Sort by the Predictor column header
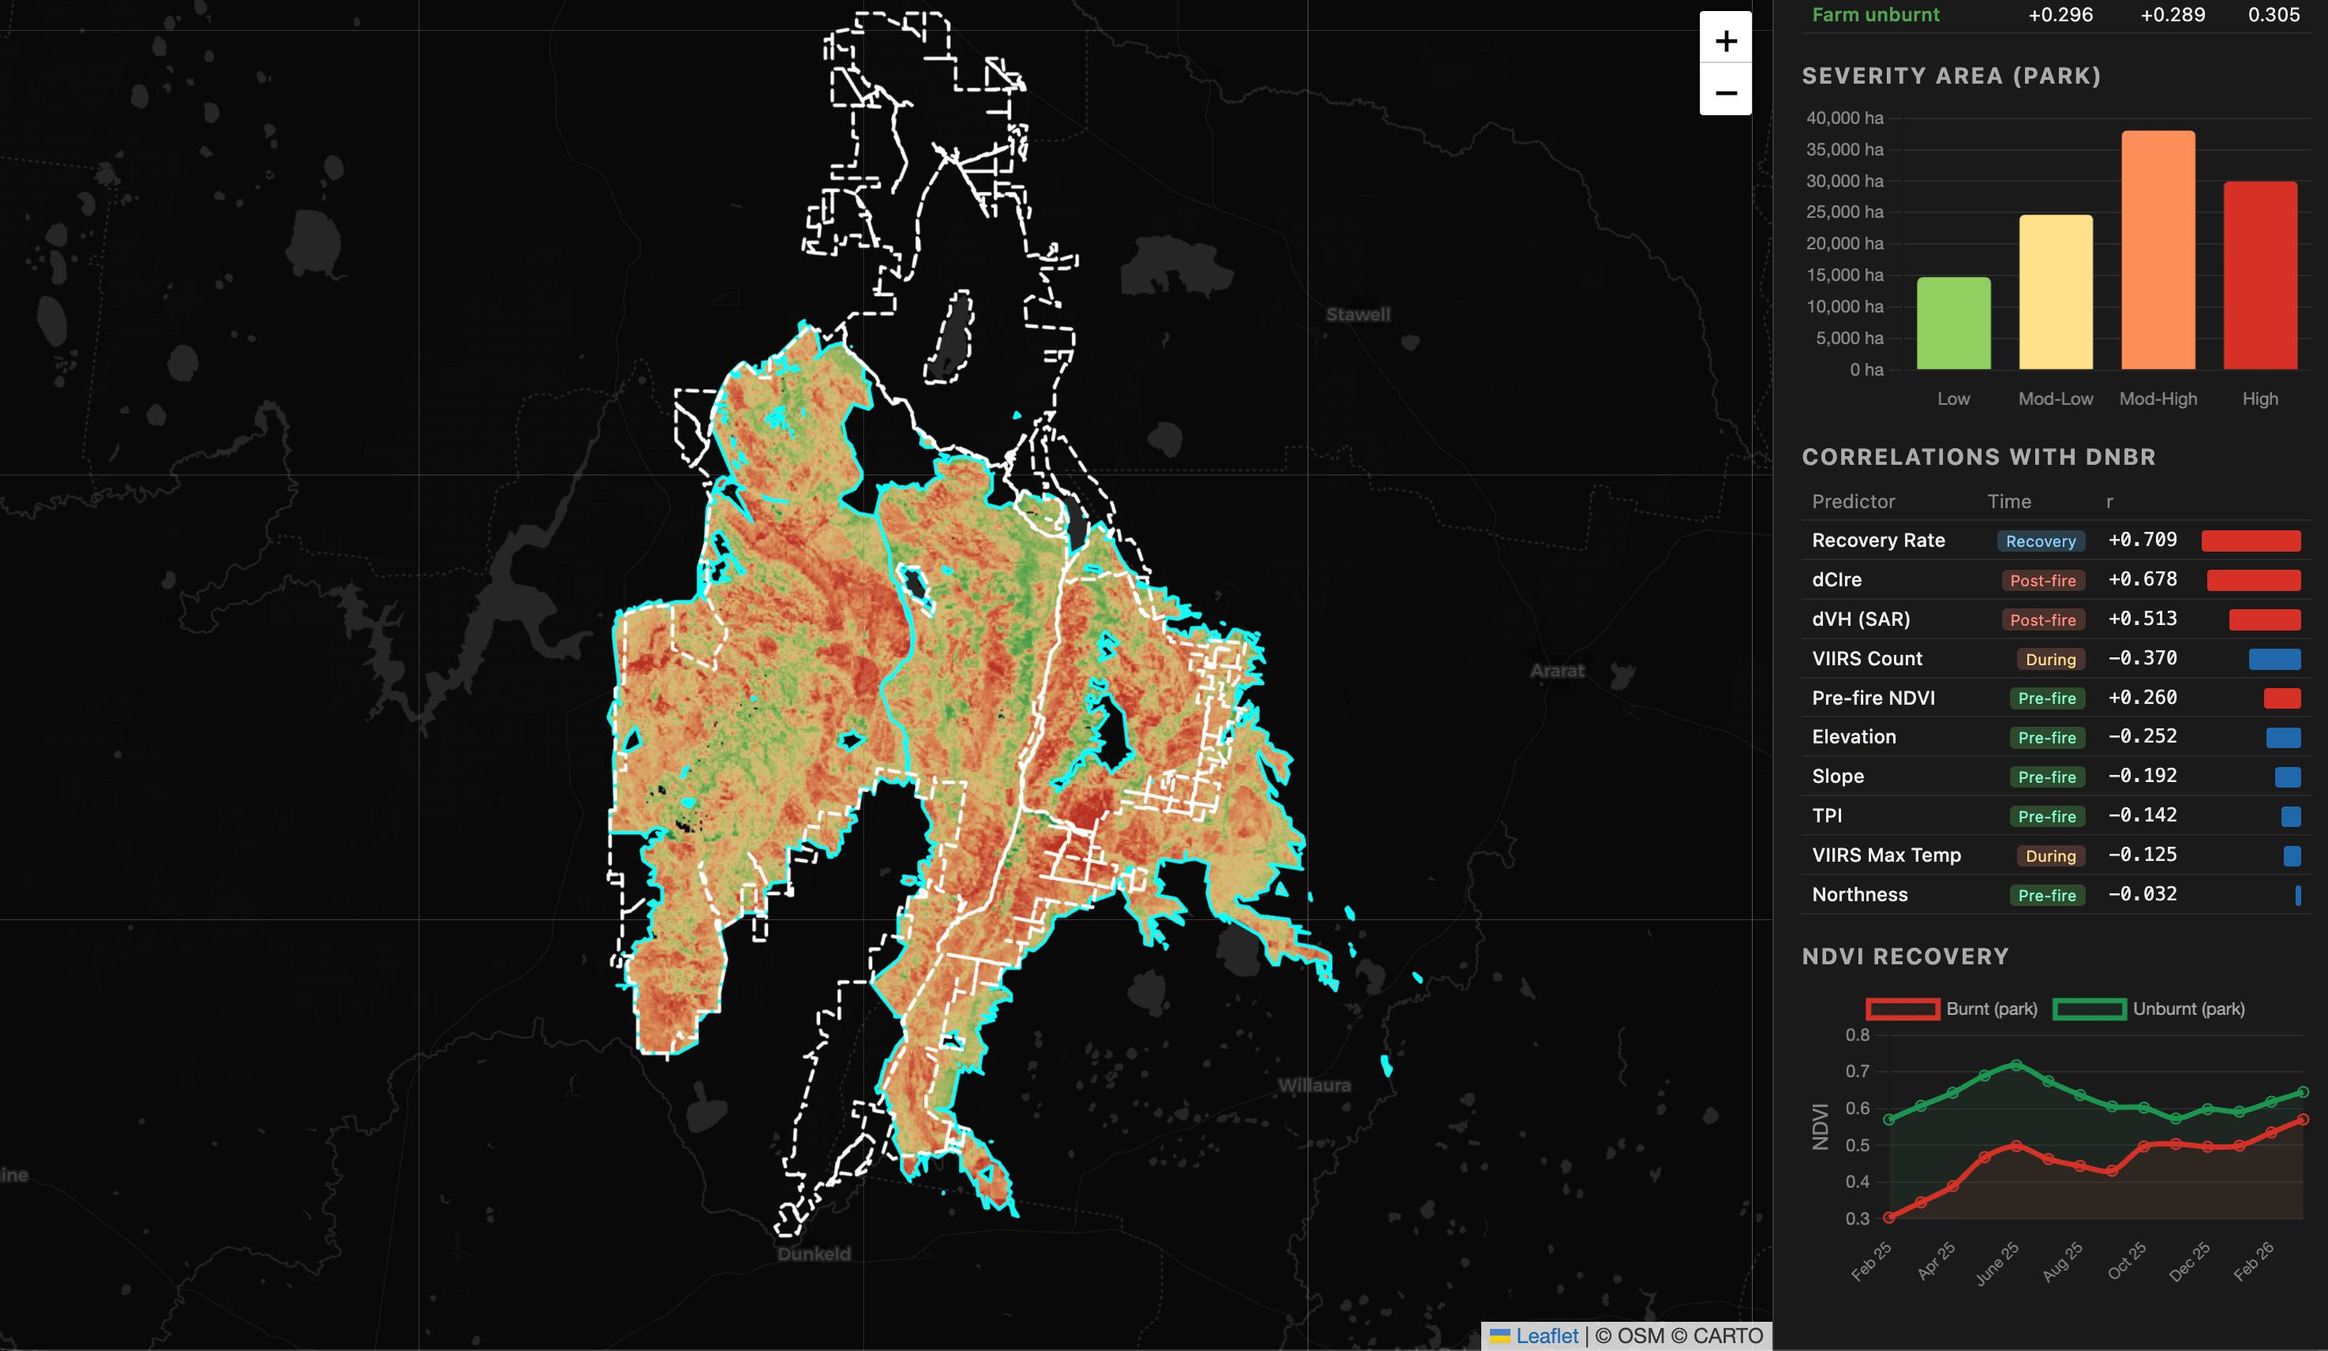 [x=1852, y=501]
